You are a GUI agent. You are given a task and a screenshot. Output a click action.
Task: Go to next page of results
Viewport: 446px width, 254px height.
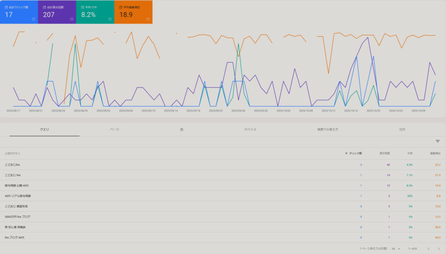[x=438, y=249]
